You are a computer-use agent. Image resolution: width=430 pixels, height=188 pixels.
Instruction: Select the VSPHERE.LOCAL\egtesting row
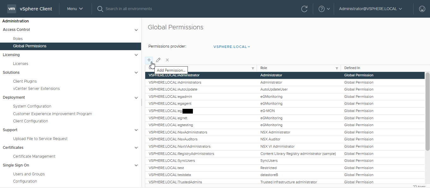coord(285,125)
